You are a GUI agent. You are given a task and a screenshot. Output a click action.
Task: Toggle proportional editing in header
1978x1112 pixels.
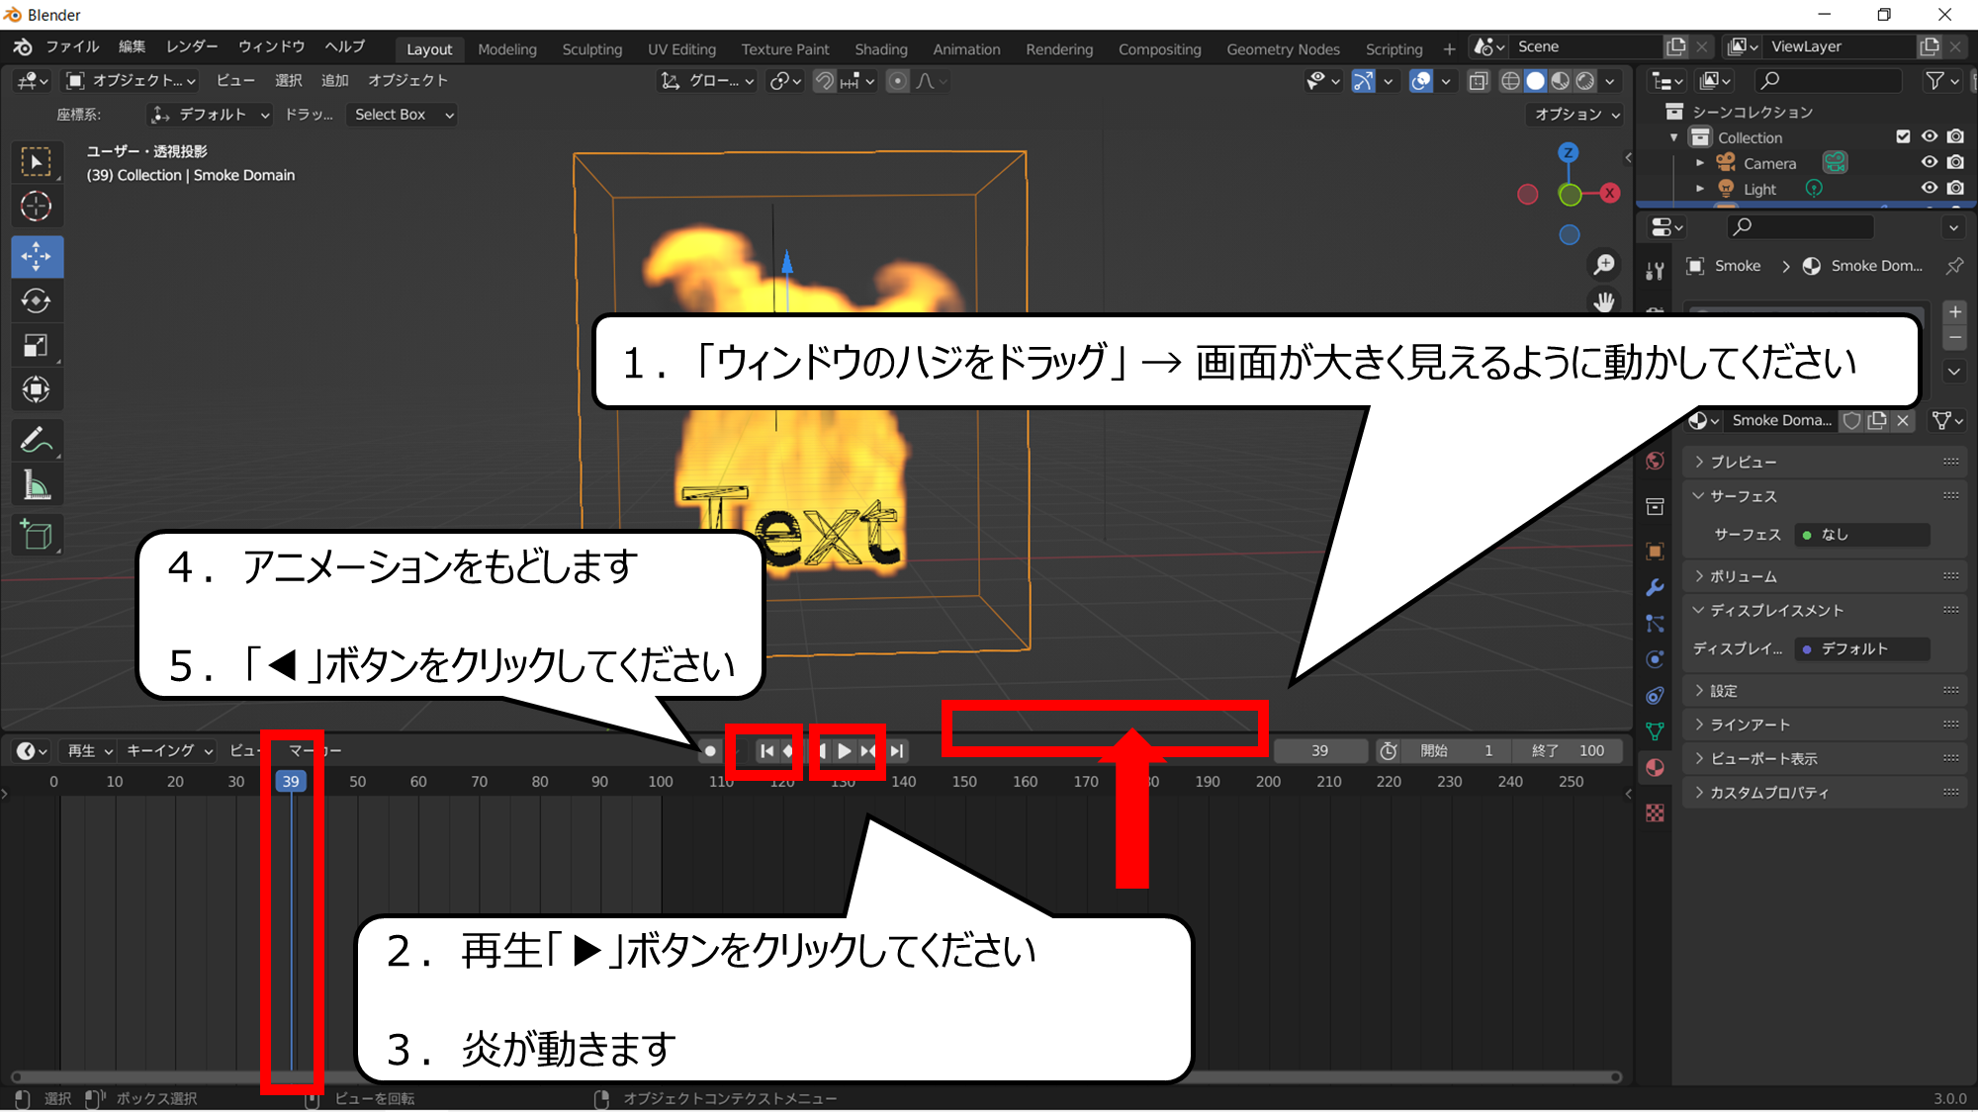897,81
